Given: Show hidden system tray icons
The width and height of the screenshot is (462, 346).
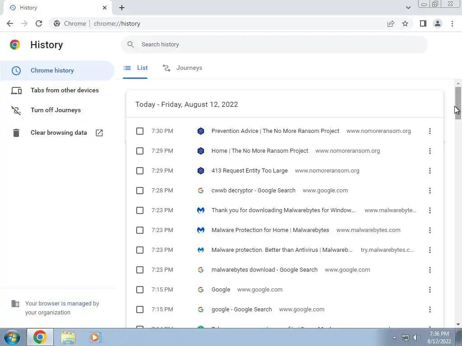Looking at the screenshot, I should pos(394,337).
